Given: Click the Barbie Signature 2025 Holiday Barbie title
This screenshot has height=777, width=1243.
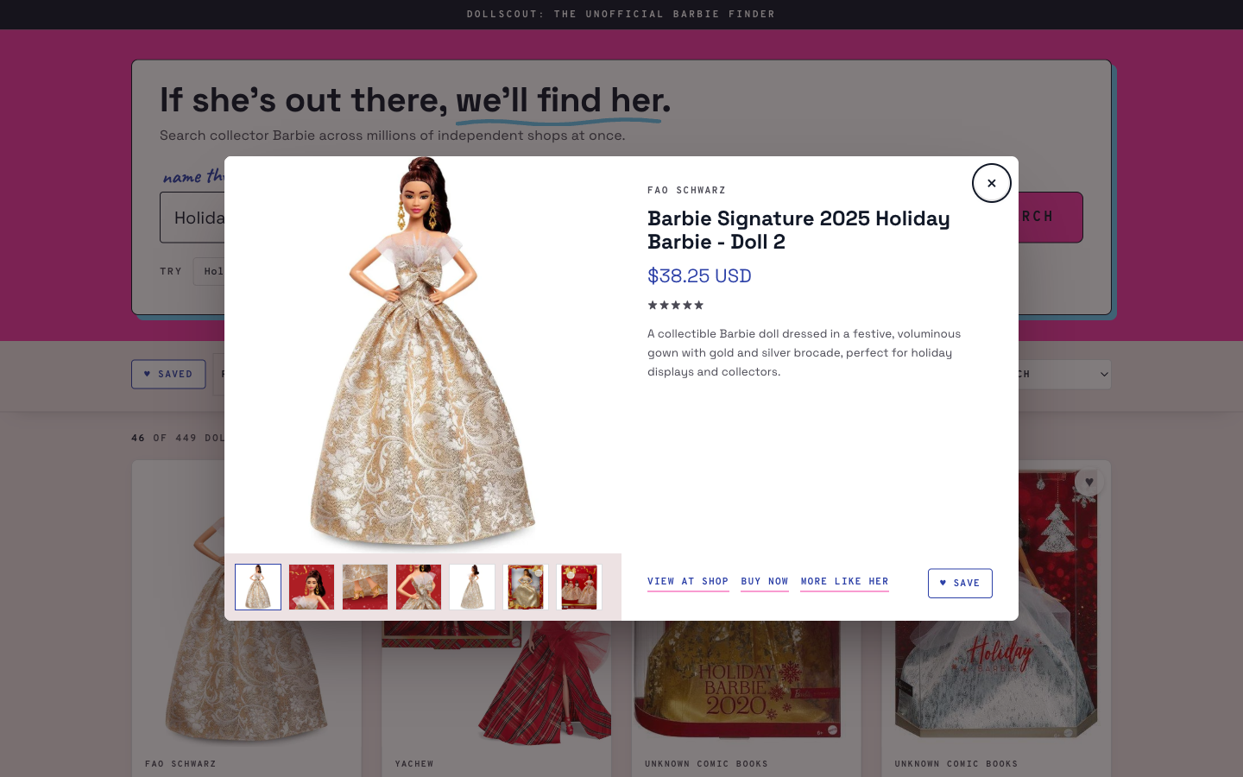Looking at the screenshot, I should pyautogui.click(x=798, y=231).
